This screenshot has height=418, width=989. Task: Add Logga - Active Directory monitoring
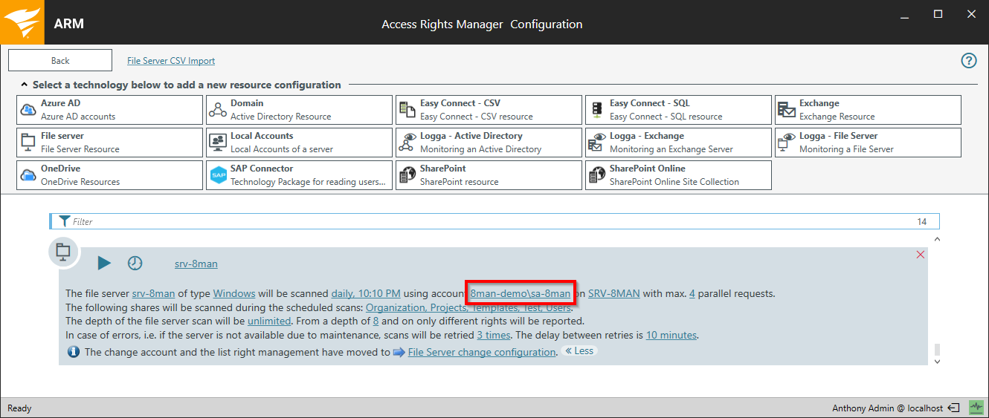(x=489, y=143)
